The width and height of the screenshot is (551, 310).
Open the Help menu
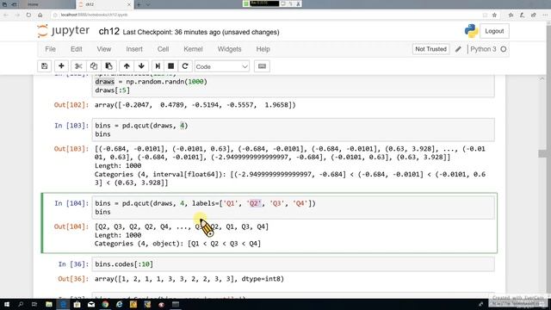tap(263, 49)
